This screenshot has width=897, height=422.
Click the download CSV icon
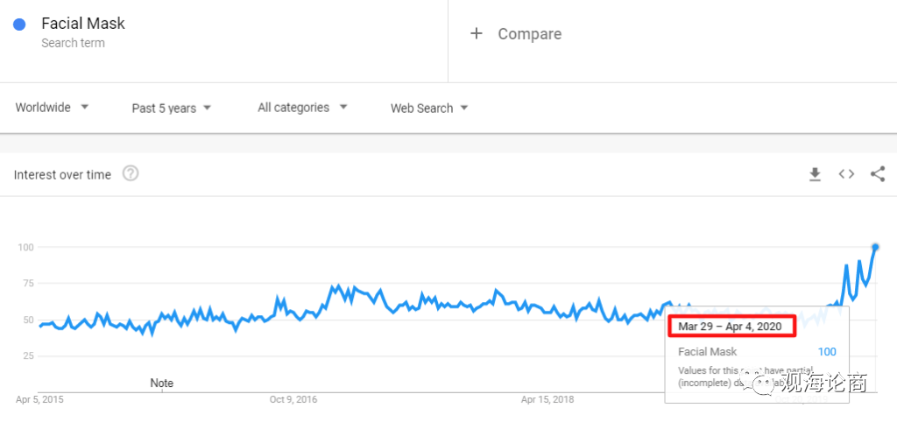click(815, 174)
